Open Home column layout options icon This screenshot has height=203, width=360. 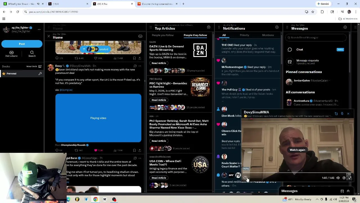coord(140,36)
